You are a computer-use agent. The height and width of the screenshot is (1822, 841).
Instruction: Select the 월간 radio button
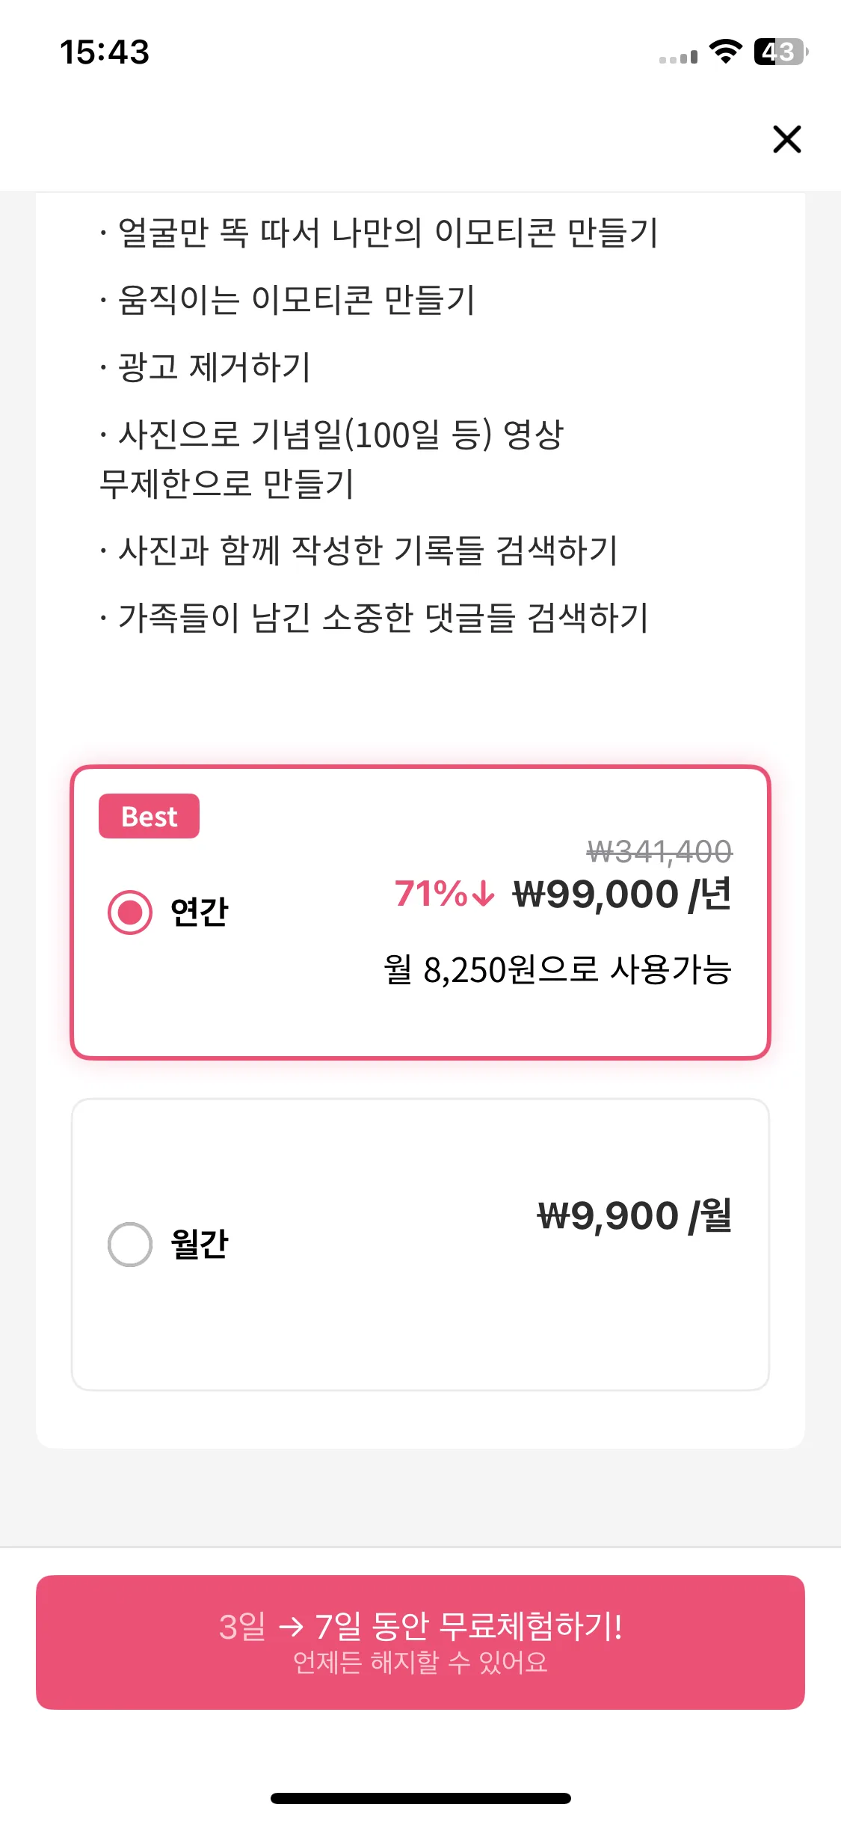pos(130,1244)
